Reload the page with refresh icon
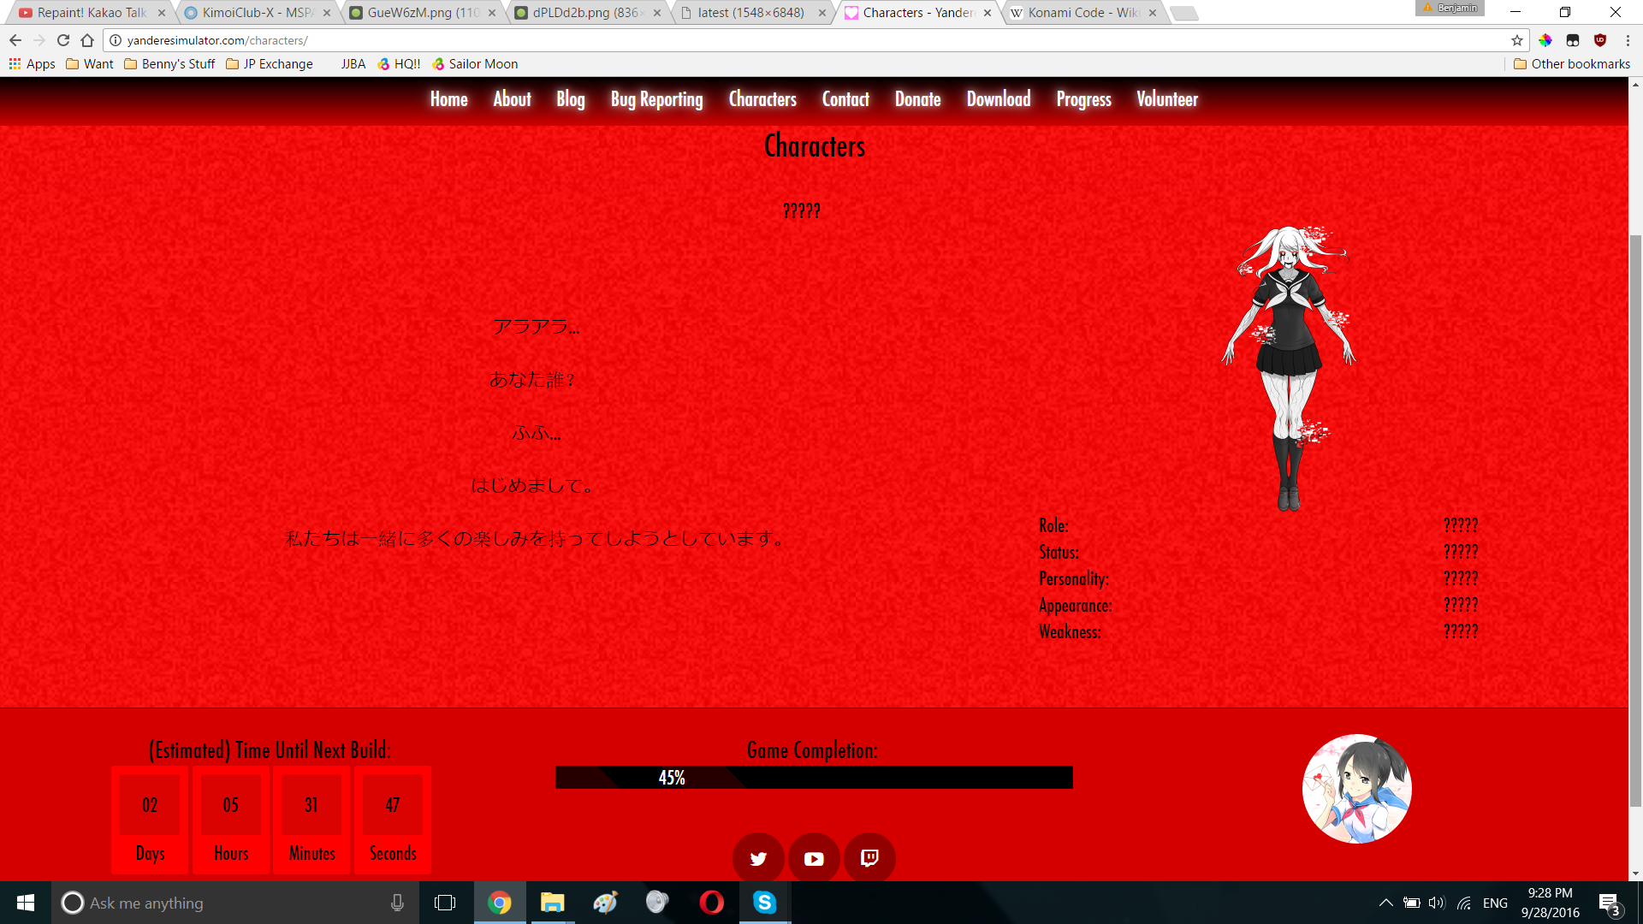This screenshot has height=924, width=1643. tap(63, 40)
